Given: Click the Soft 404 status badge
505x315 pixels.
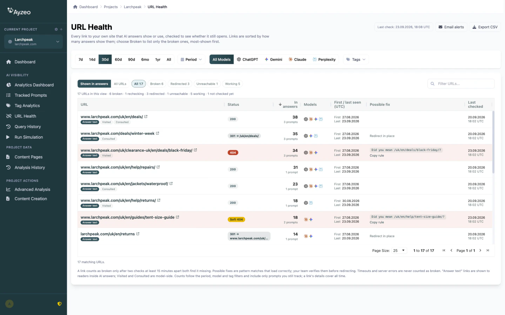Looking at the screenshot, I should pos(236,219).
